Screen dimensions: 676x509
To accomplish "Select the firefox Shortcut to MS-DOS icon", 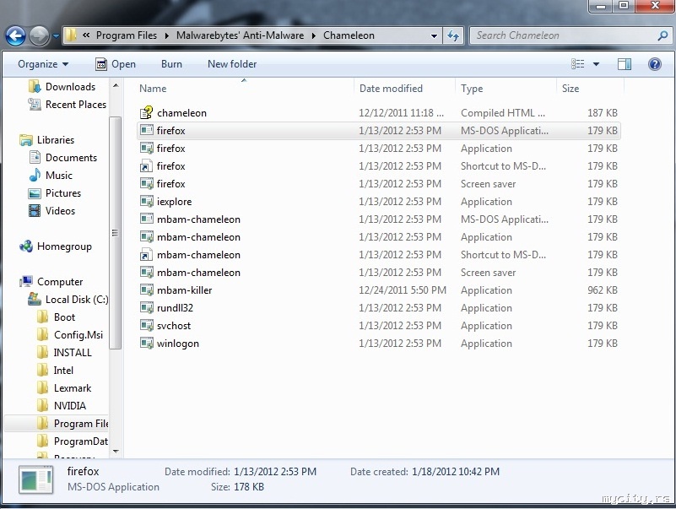I will pyautogui.click(x=147, y=166).
